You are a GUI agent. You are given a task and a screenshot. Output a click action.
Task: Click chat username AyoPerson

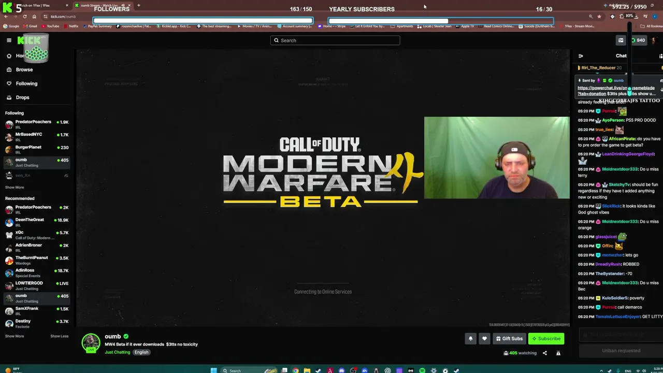(x=613, y=120)
